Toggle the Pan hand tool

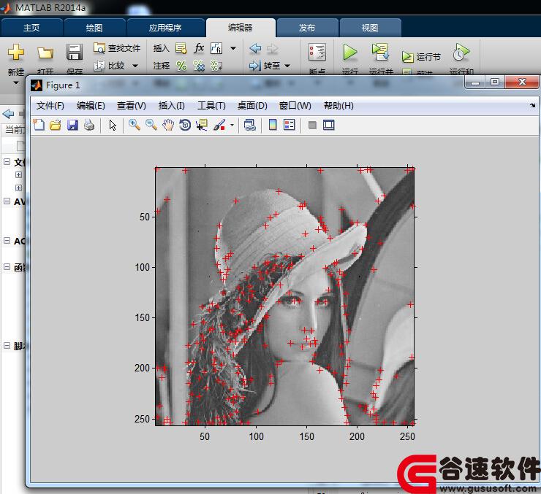168,125
